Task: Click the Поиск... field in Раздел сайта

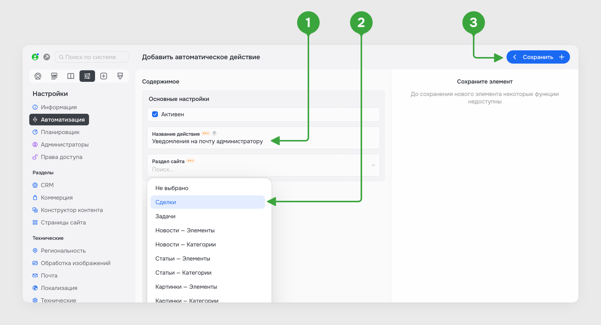Action: pos(263,165)
